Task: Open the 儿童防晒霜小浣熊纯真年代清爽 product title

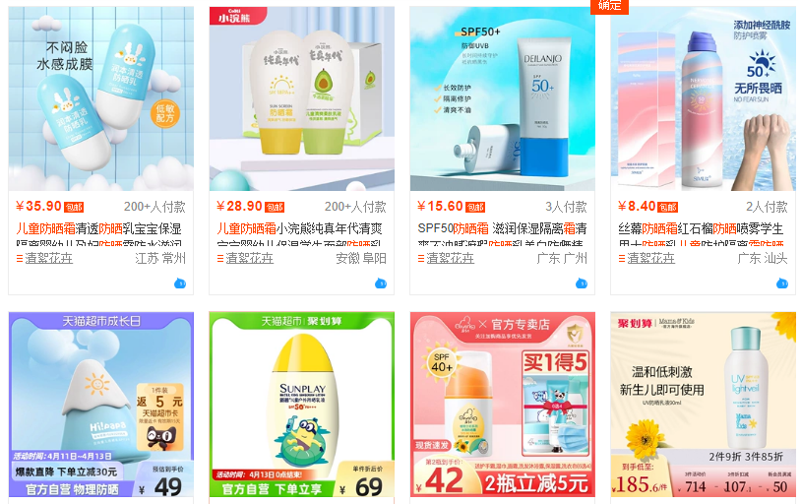Action: (299, 228)
